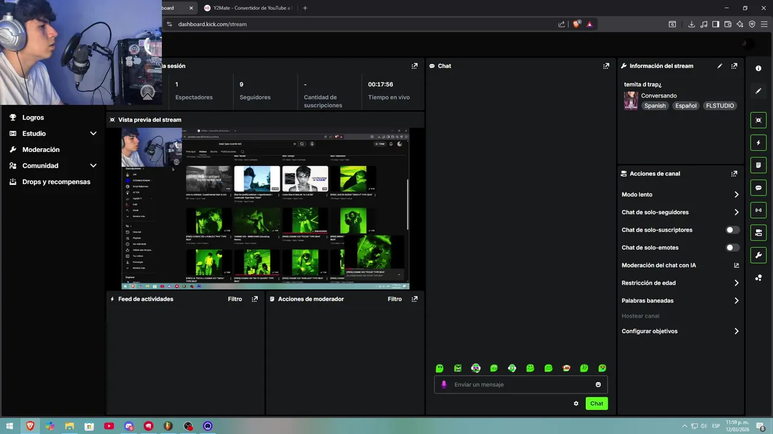Open Brave Rewards triangle icon

point(589,24)
